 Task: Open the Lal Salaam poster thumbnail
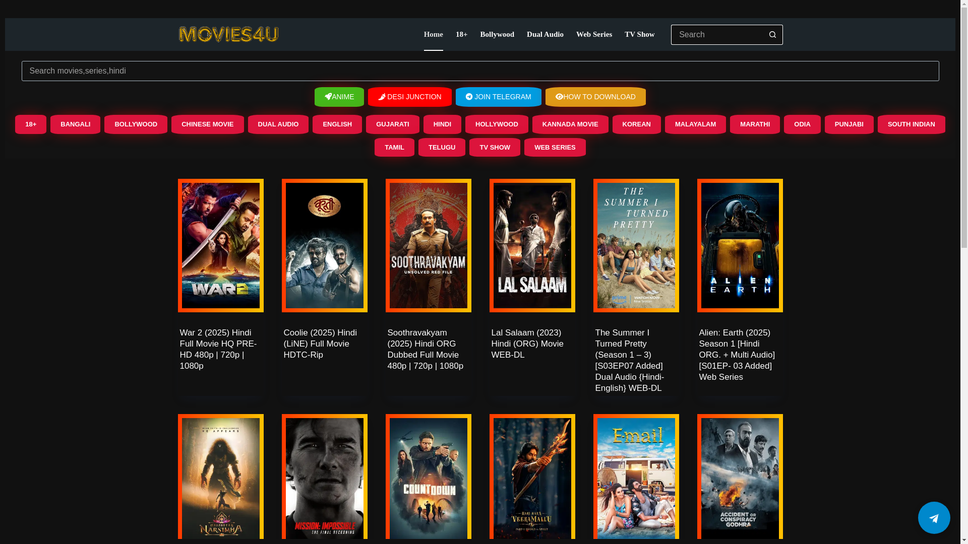click(x=532, y=245)
